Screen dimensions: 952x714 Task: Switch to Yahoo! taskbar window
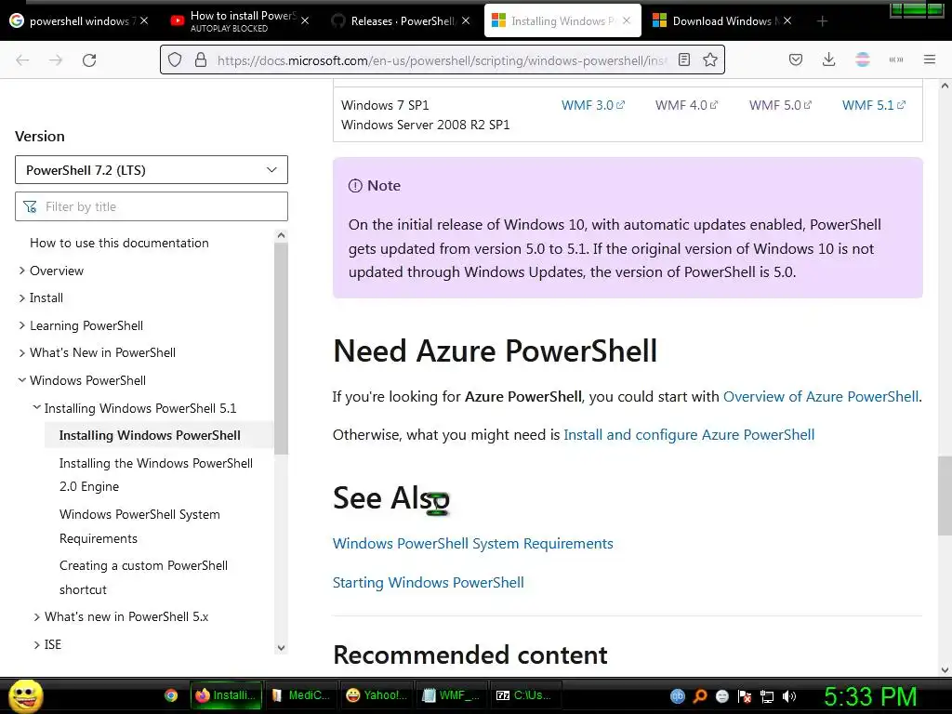(x=376, y=695)
